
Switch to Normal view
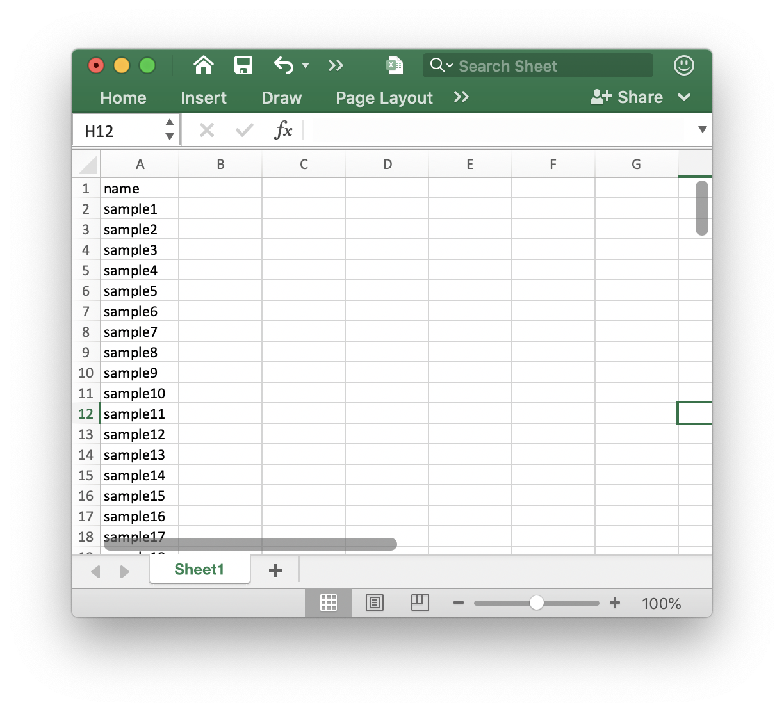(x=329, y=603)
